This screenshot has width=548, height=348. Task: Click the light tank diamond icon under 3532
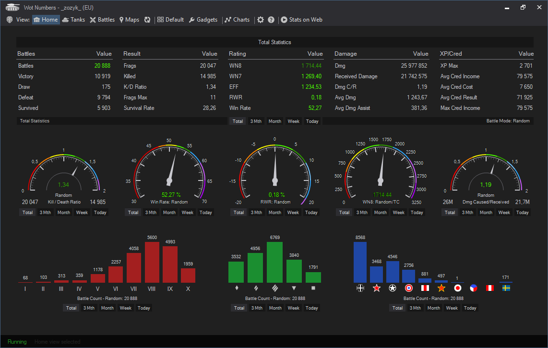coord(237,288)
